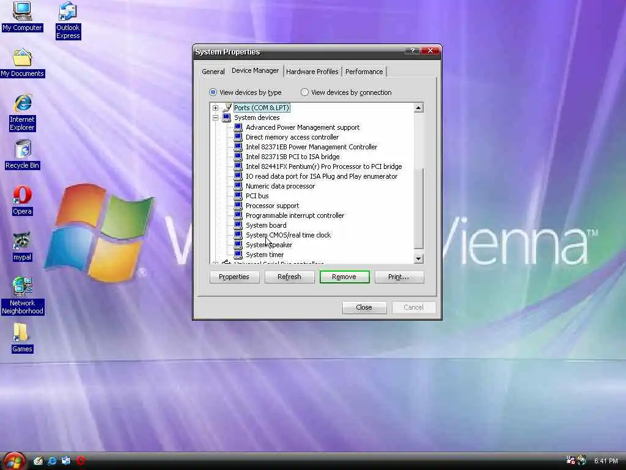Click the icon beside System board
This screenshot has height=470, width=626.
point(238,225)
